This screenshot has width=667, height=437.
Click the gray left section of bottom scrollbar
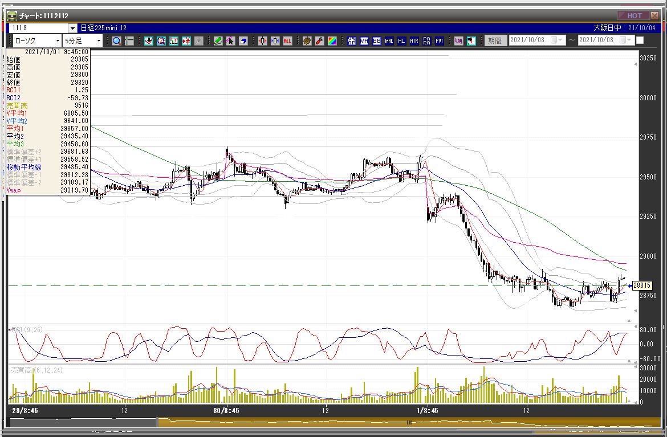coord(83,423)
